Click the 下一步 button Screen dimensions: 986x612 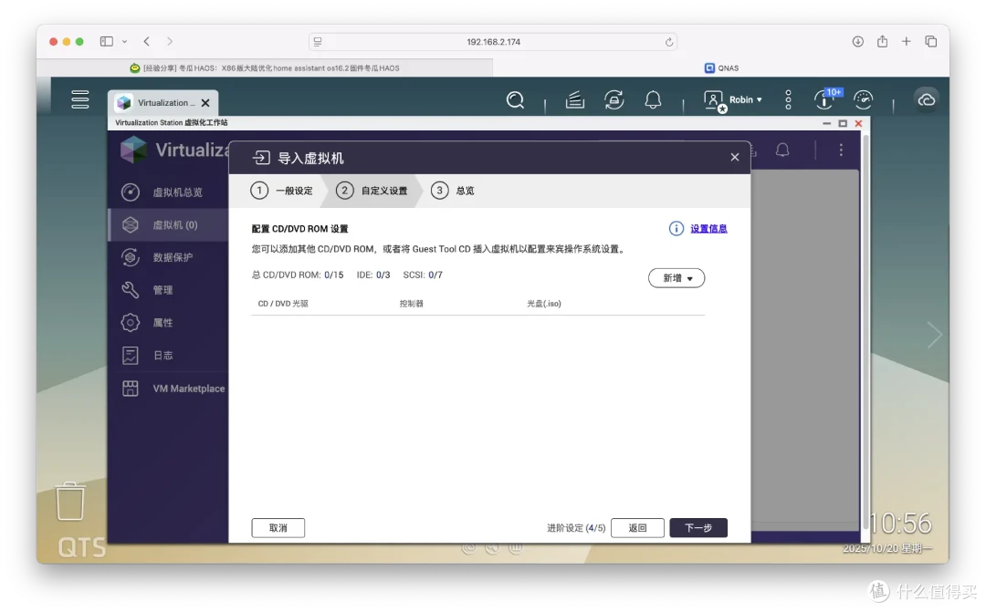tap(698, 528)
